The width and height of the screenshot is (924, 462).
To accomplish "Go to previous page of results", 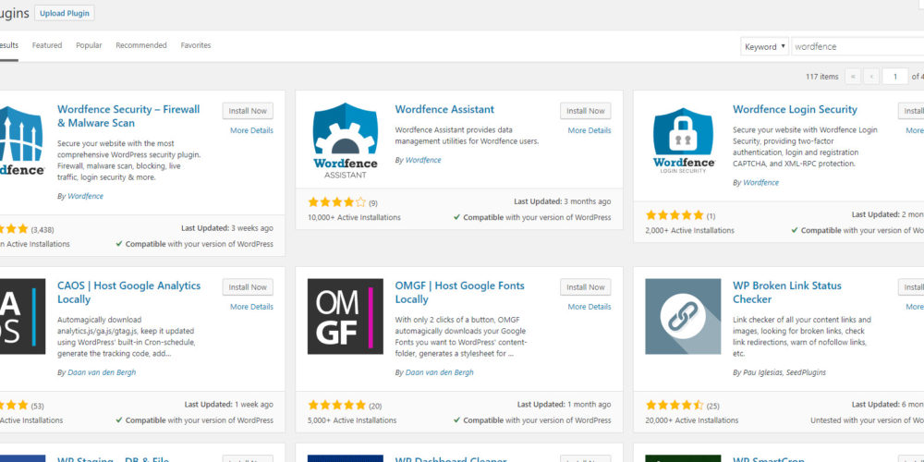I will [872, 77].
